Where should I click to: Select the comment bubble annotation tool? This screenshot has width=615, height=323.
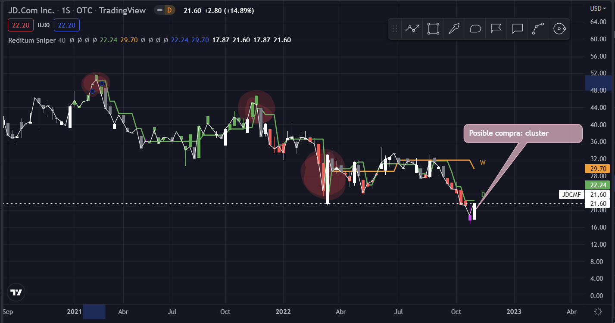[x=517, y=29]
